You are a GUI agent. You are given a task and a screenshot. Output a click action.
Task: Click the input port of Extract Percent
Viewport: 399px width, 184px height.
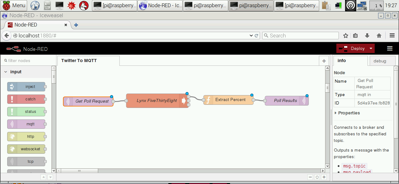click(204, 100)
